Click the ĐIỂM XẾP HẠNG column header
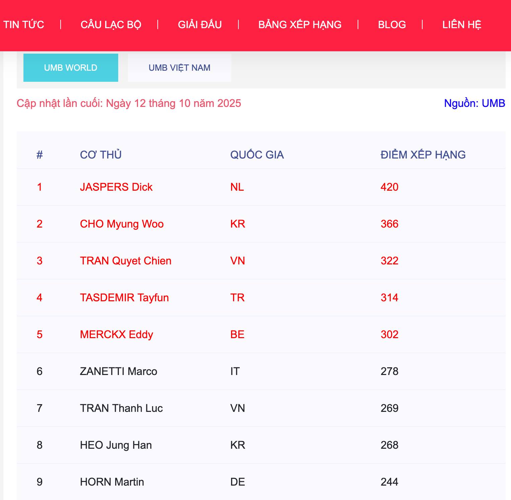Screen dimensions: 511x500 click(423, 155)
